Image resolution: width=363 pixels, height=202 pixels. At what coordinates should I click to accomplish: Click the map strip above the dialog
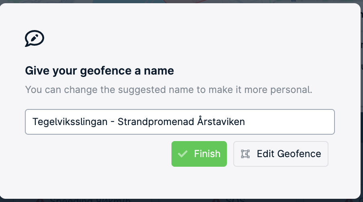click(x=181, y=1)
